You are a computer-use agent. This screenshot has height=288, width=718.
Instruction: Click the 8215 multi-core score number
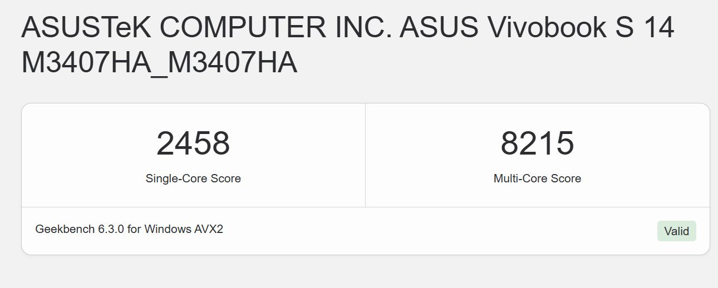point(537,143)
